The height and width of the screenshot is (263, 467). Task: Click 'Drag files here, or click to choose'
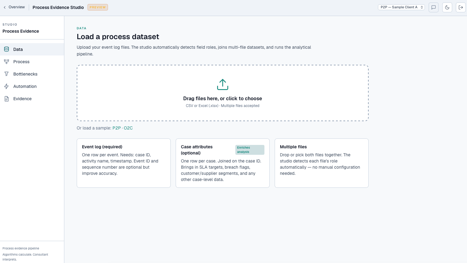pyautogui.click(x=223, y=98)
